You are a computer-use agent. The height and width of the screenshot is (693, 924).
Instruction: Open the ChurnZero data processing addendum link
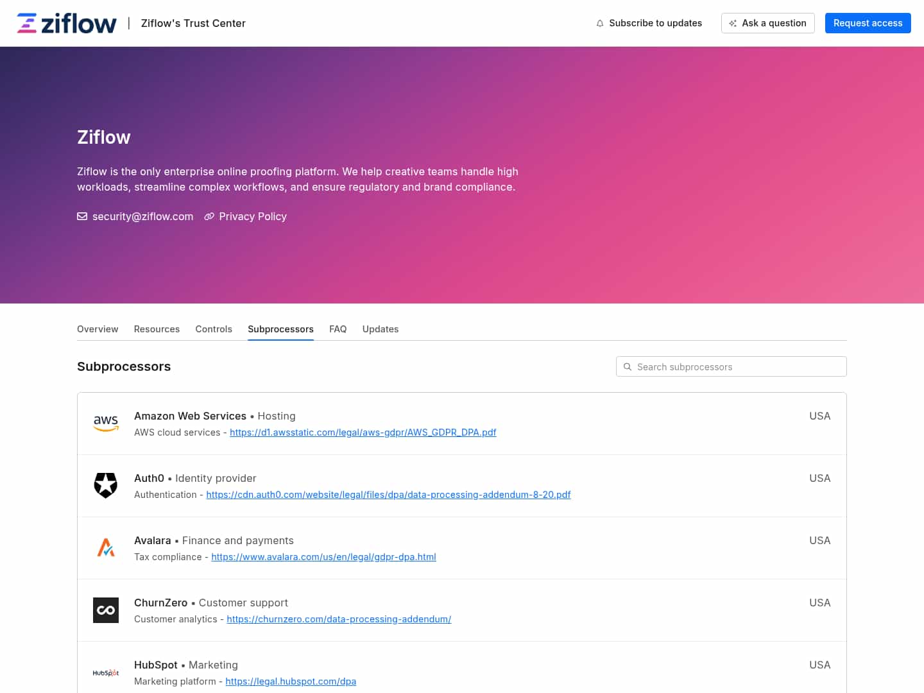[x=339, y=619]
